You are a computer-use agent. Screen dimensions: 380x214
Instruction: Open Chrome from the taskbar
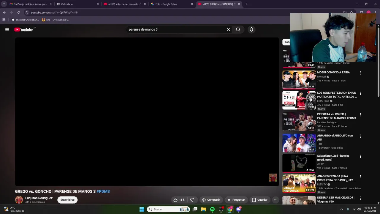pyautogui.click(x=230, y=209)
